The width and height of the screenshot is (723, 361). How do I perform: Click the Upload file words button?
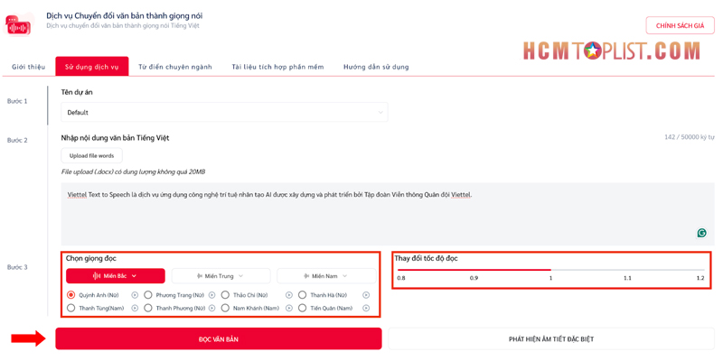pyautogui.click(x=92, y=155)
